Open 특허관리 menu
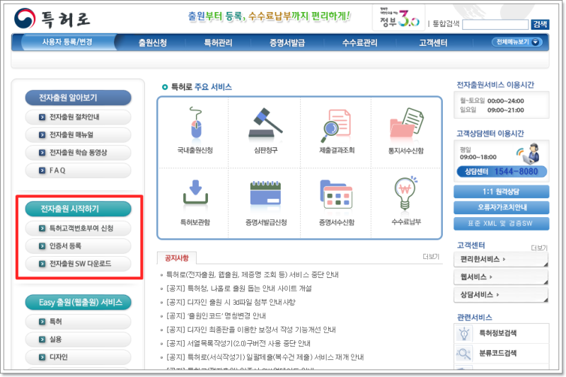 click(218, 42)
